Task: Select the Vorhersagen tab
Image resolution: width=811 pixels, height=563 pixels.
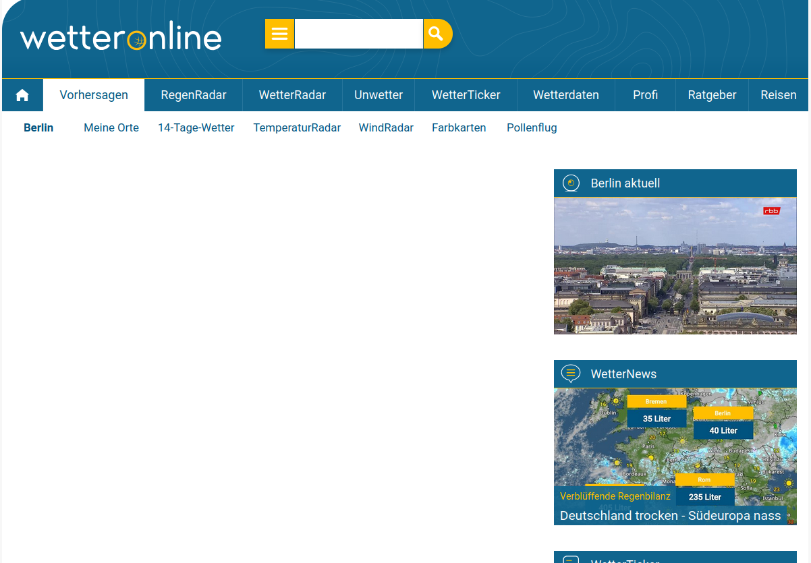Action: (94, 95)
